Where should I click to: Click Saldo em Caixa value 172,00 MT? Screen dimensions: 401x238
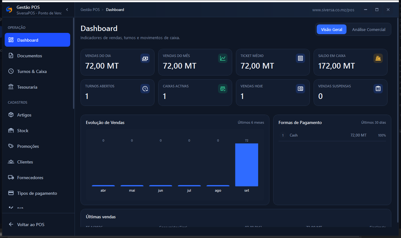tap(336, 66)
